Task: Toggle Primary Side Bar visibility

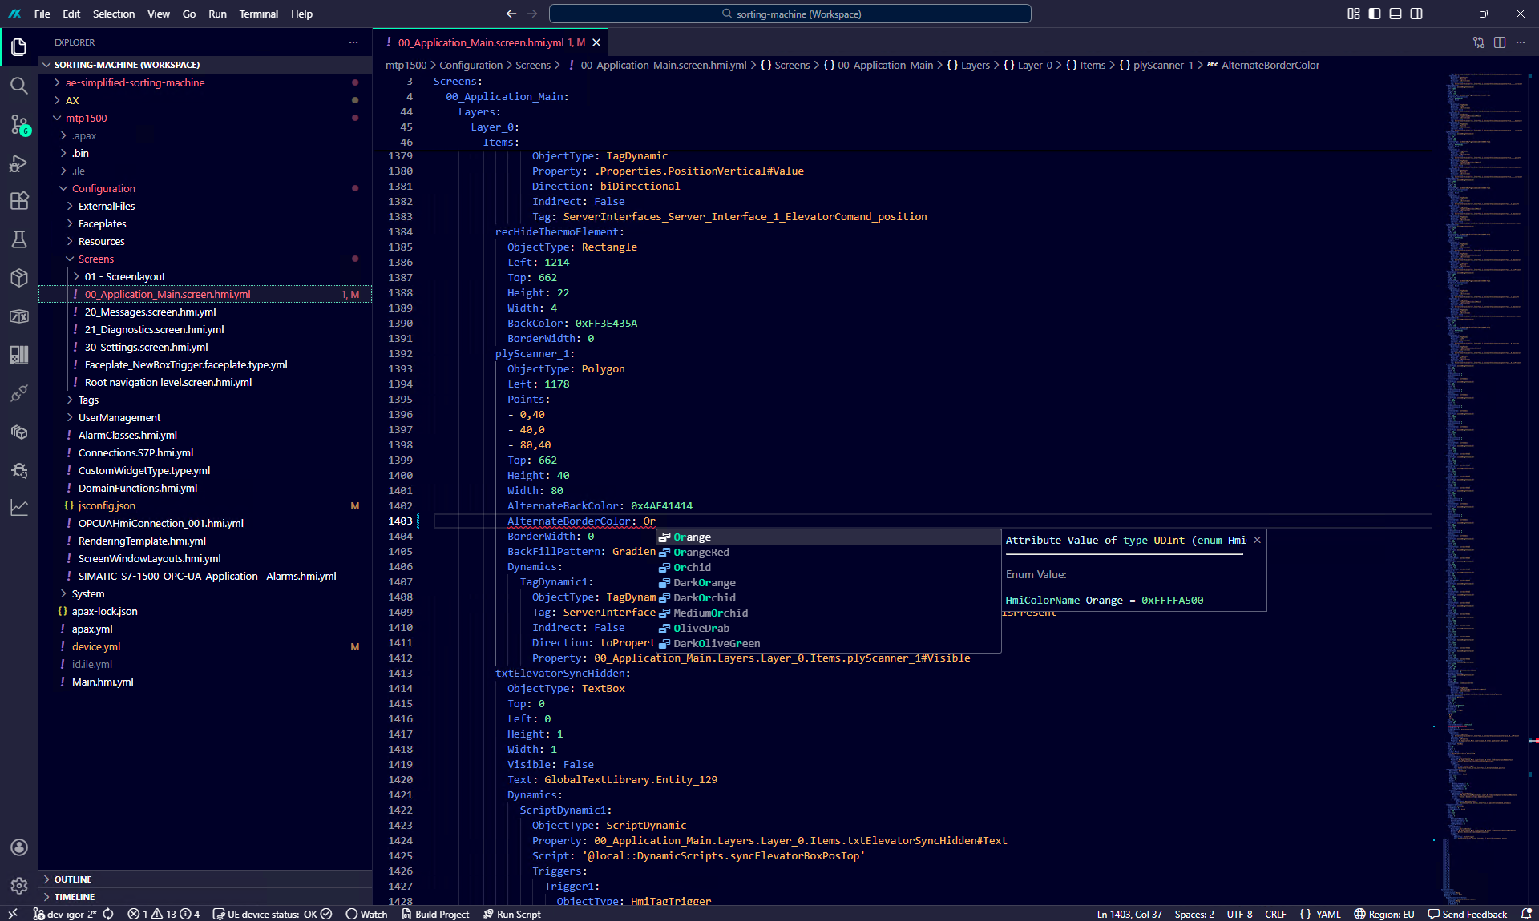Action: [1375, 14]
